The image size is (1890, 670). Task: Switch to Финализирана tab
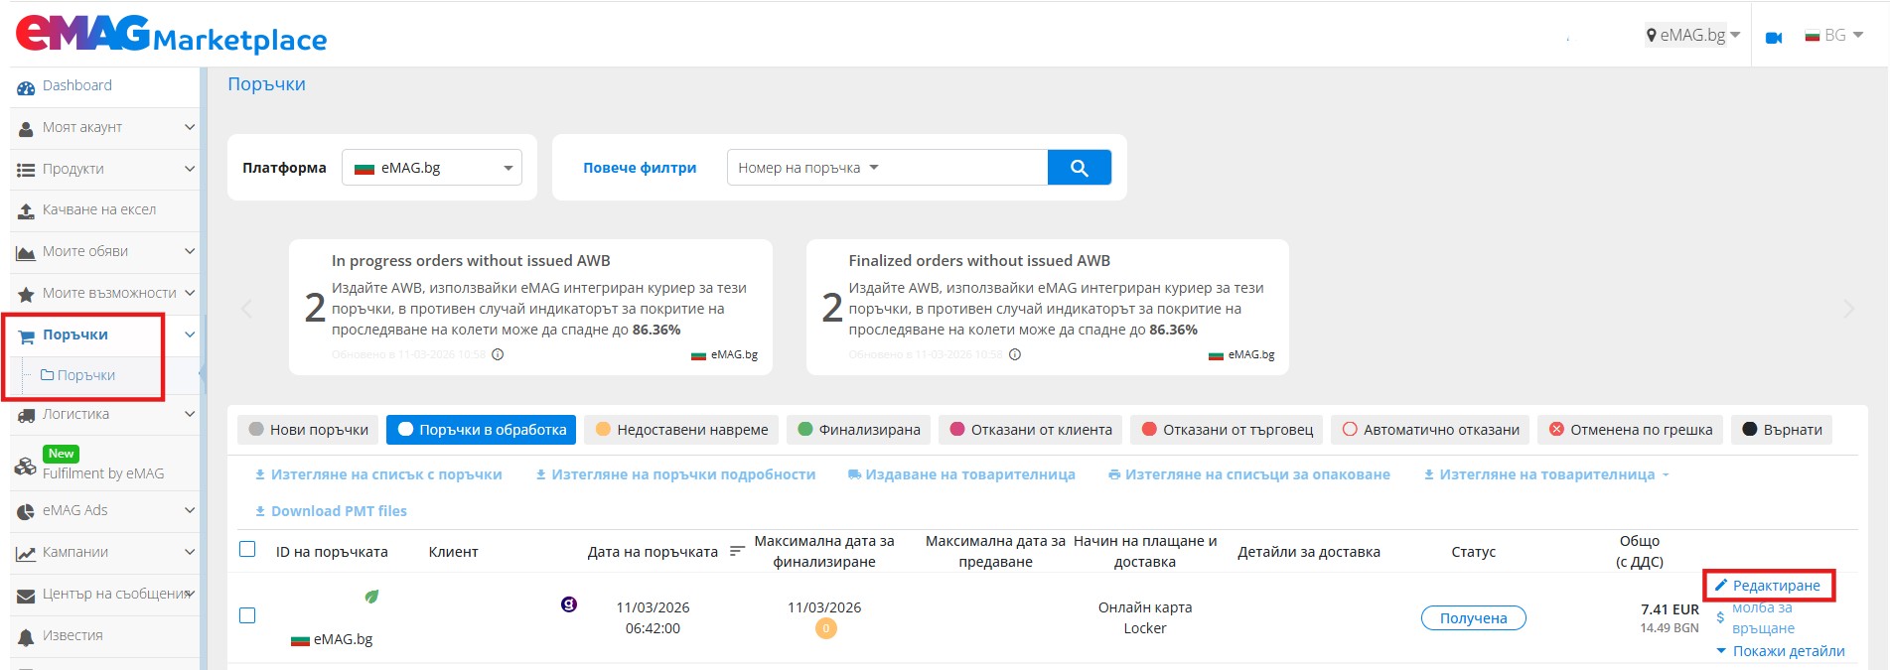coord(859,430)
